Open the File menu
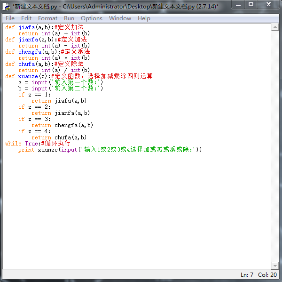This screenshot has width=282, height=282. tap(10, 18)
